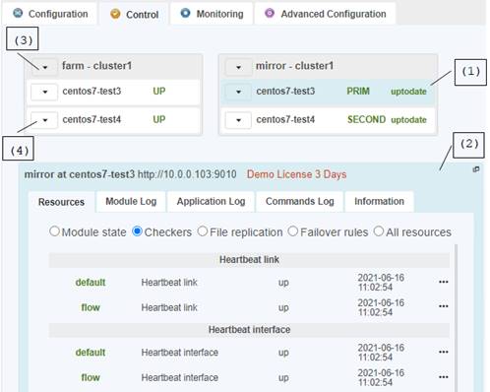Image resolution: width=490 pixels, height=392 pixels.
Task: Click the Heartbeat link section header
Action: [x=249, y=260]
